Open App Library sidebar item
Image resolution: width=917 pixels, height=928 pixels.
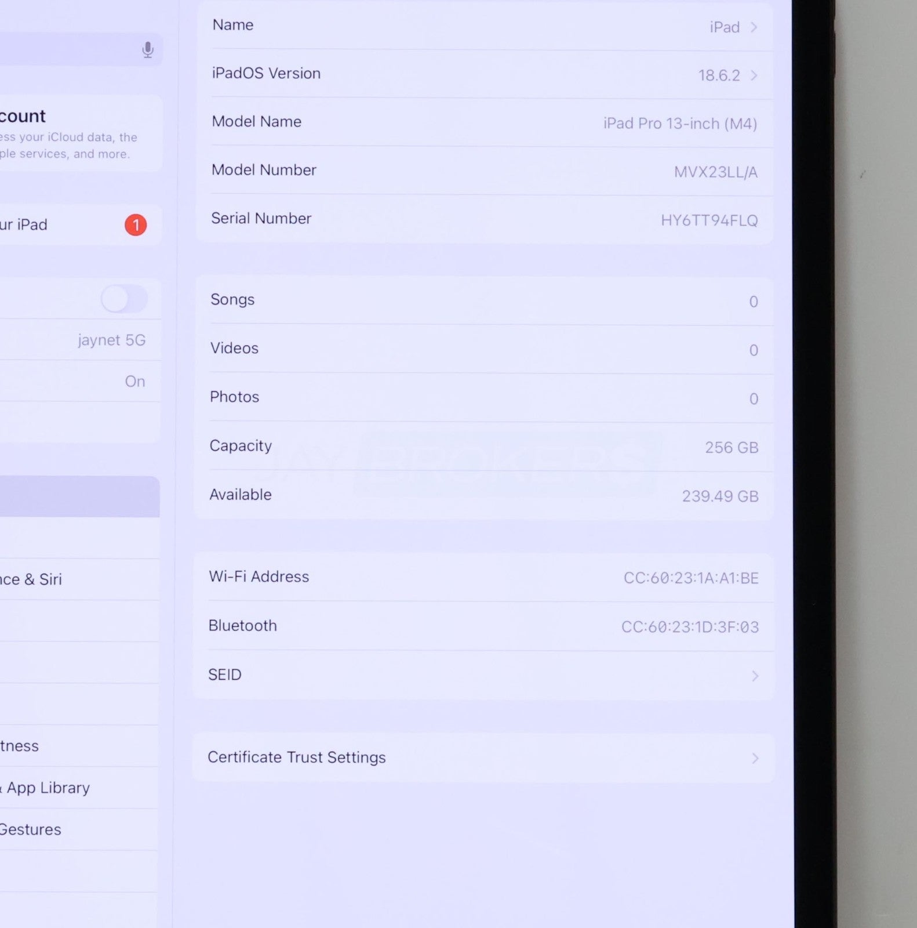[x=49, y=788]
